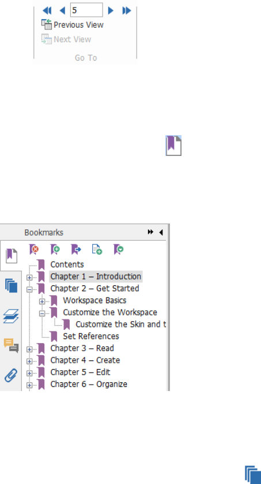The image size is (261, 484).
Task: Open the bookmark options dropdown icon
Action: [118, 249]
